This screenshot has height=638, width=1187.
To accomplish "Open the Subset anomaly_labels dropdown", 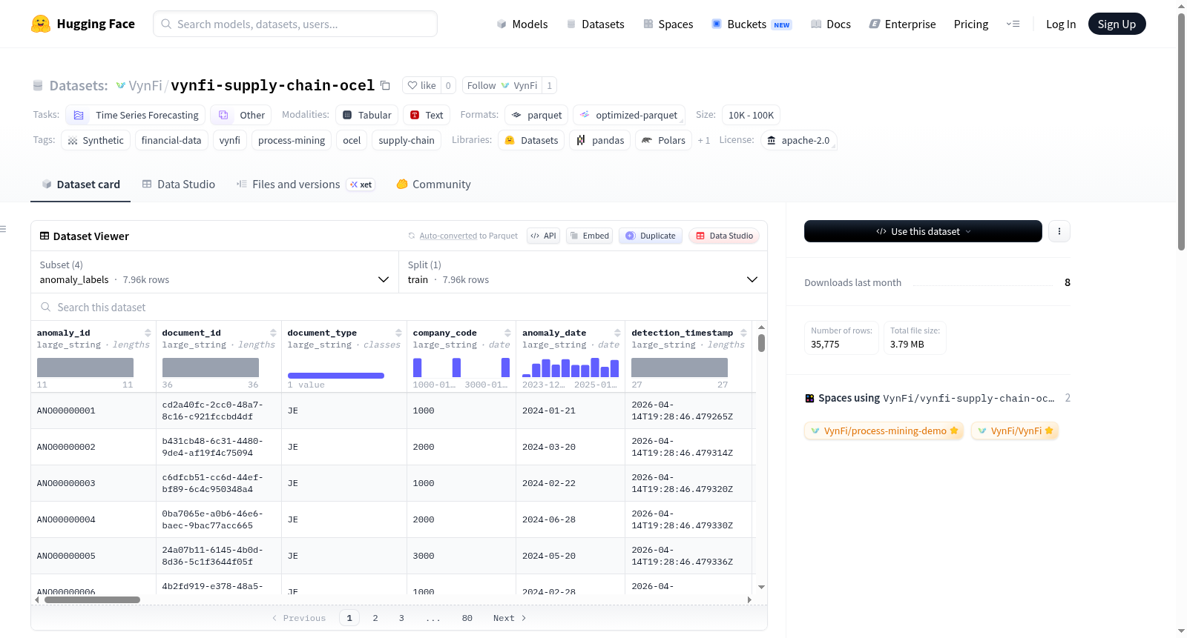I will coord(214,272).
